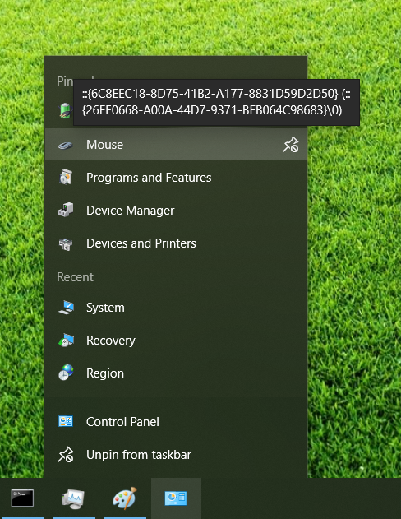The width and height of the screenshot is (401, 519).
Task: Open Programs and Features
Action: (x=176, y=178)
